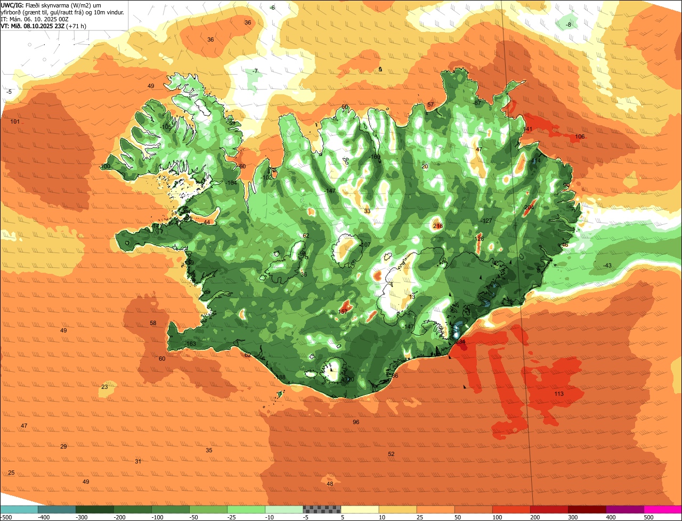Viewport: 682px width, 521px height.
Task: Click the 106 value in the northeast sea
Action: click(580, 137)
